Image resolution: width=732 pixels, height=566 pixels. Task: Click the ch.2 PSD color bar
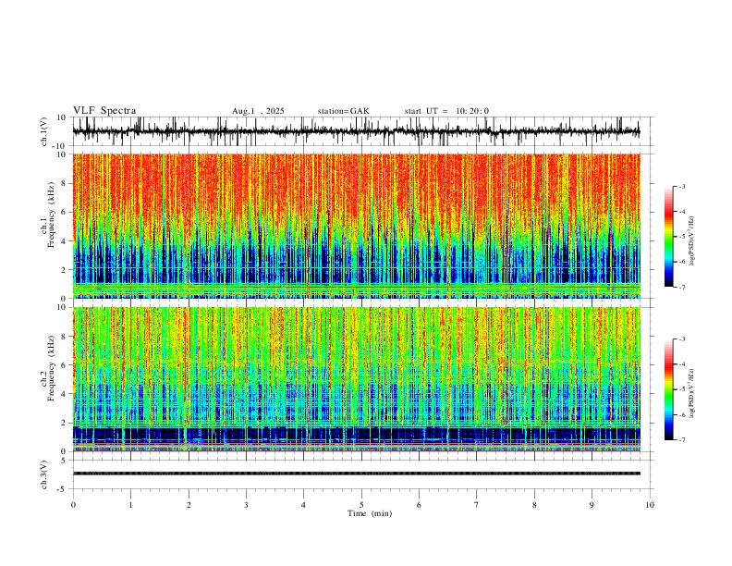(668, 389)
